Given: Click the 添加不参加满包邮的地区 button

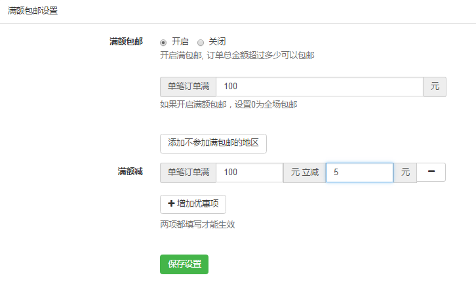Looking at the screenshot, I should point(213,144).
